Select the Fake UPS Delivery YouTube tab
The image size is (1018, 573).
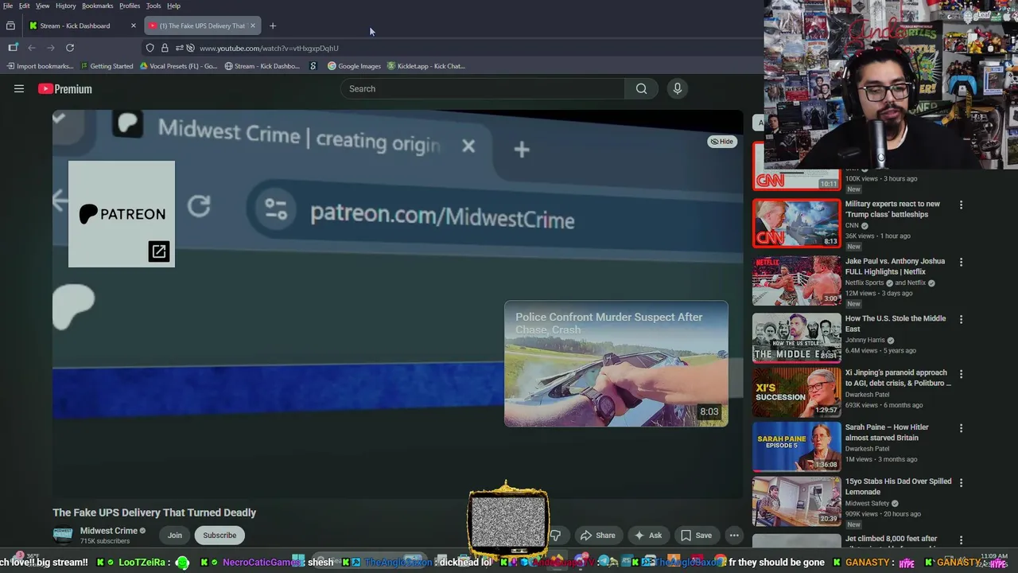(x=202, y=25)
